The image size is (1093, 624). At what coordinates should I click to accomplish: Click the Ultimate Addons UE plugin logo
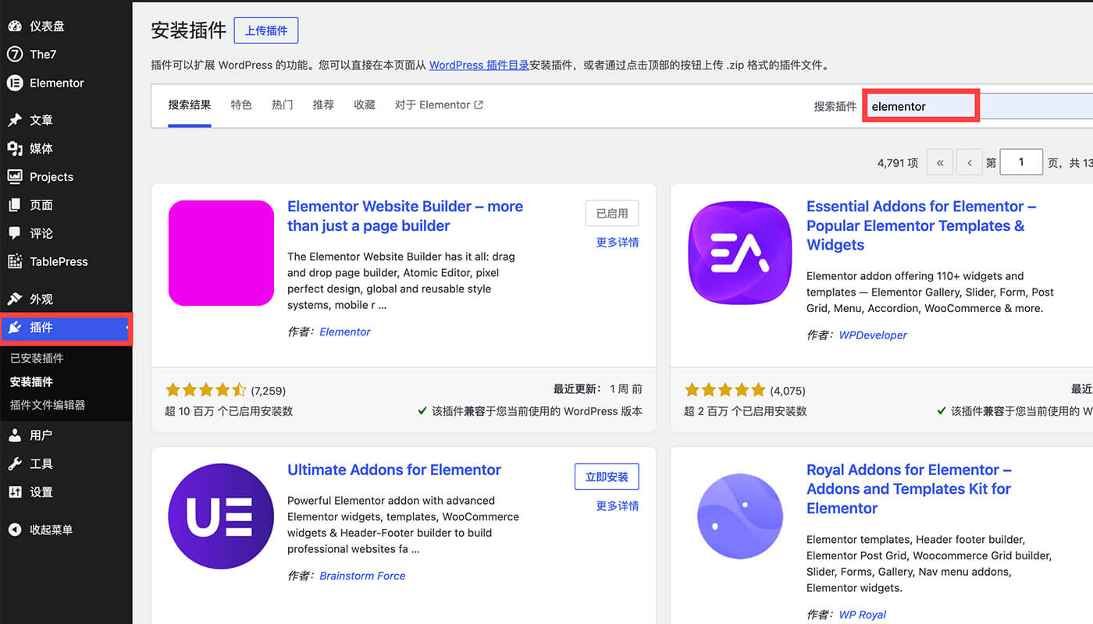(221, 516)
